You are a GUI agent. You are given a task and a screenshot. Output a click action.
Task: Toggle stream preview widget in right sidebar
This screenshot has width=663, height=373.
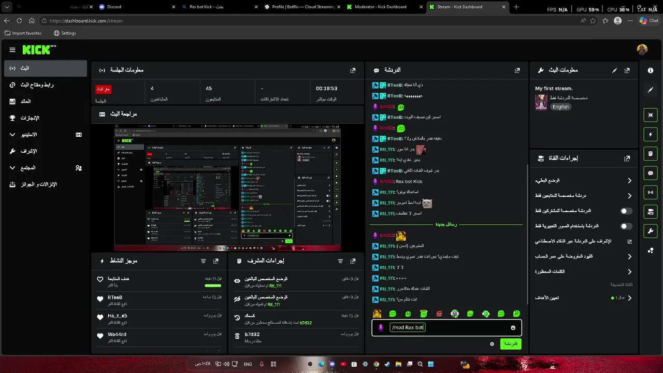(651, 115)
